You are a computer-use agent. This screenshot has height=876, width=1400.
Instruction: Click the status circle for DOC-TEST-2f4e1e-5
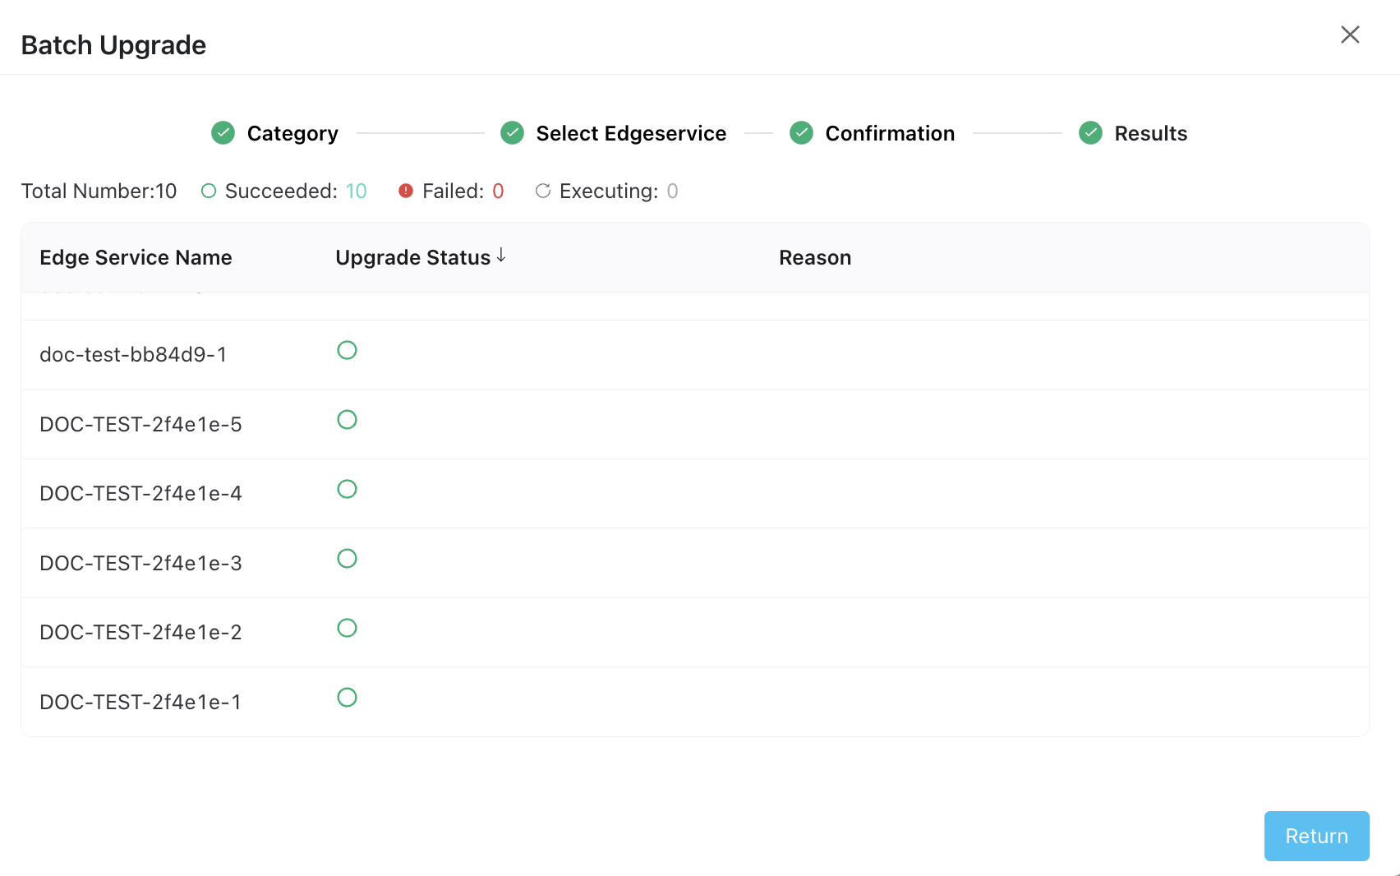point(347,420)
